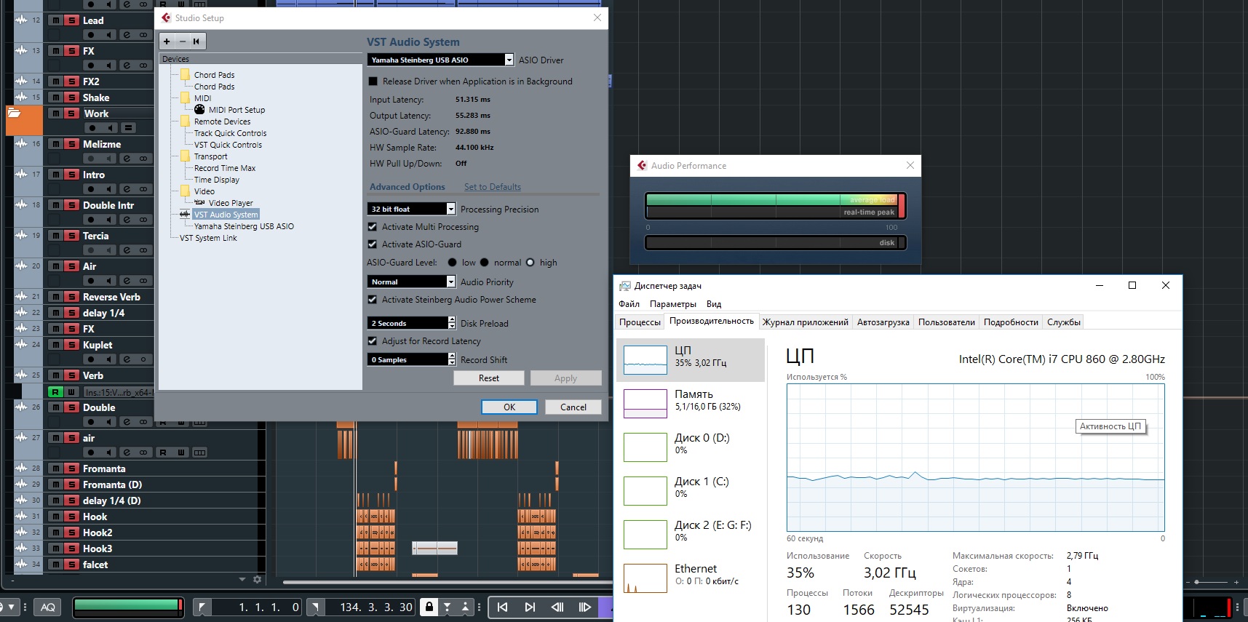Set ASIO-Guard Level to high
This screenshot has width=1248, height=622.
[530, 263]
